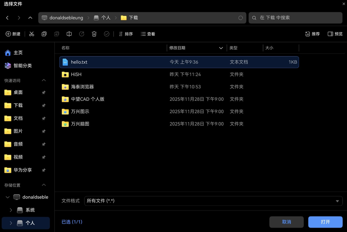
Task: Open the 修改日期 column dropdown arrow
Action: 221,48
